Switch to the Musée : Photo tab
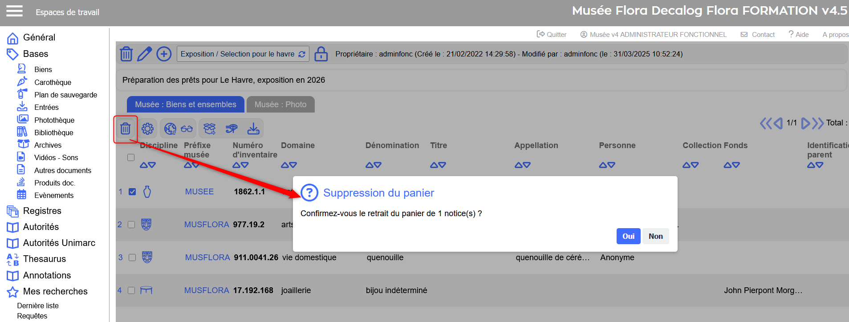Viewport: 849px width, 322px height. click(280, 105)
